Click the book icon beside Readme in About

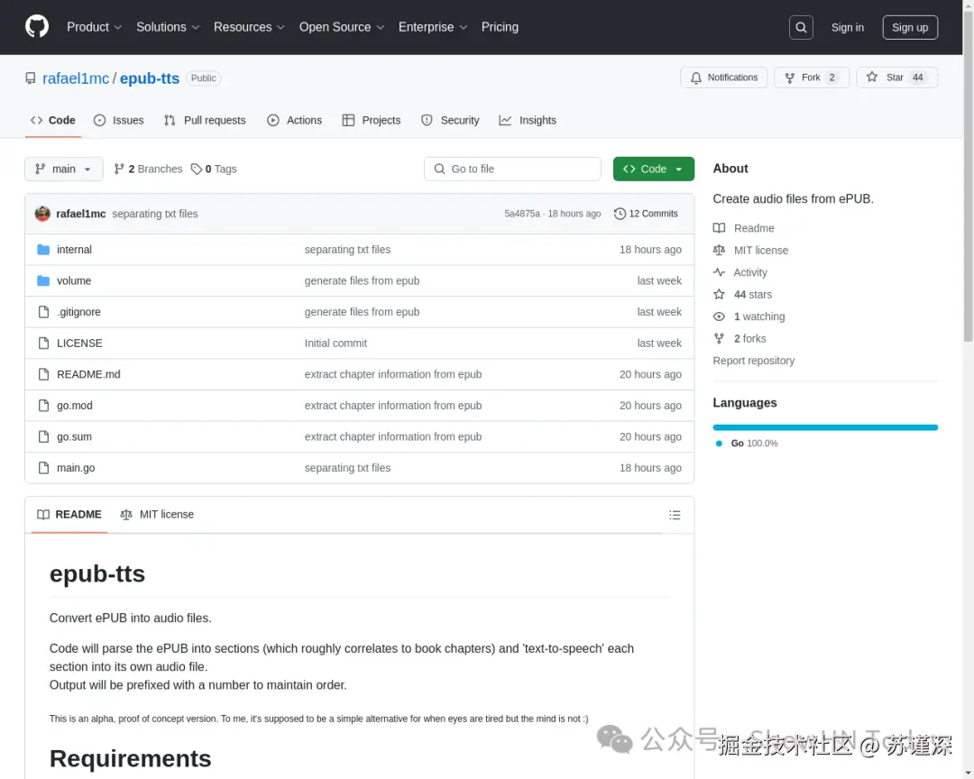click(x=719, y=228)
